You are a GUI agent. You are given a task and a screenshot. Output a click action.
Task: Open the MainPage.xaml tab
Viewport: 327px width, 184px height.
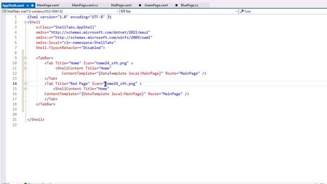click(48, 5)
